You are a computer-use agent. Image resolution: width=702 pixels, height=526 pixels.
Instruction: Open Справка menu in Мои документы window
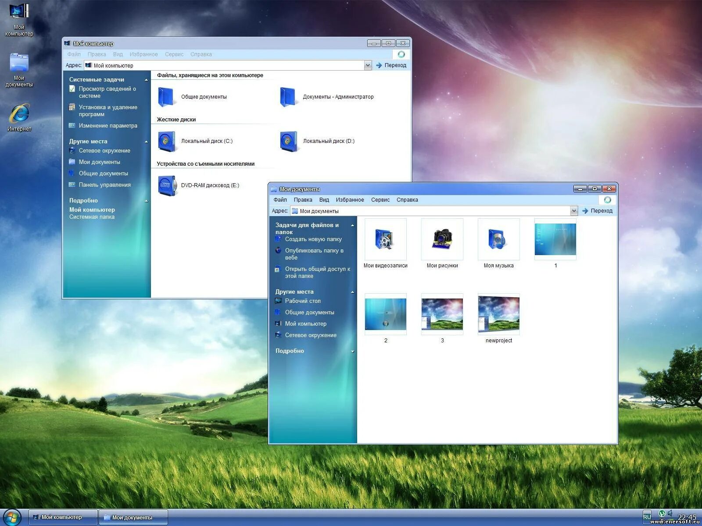(x=407, y=200)
